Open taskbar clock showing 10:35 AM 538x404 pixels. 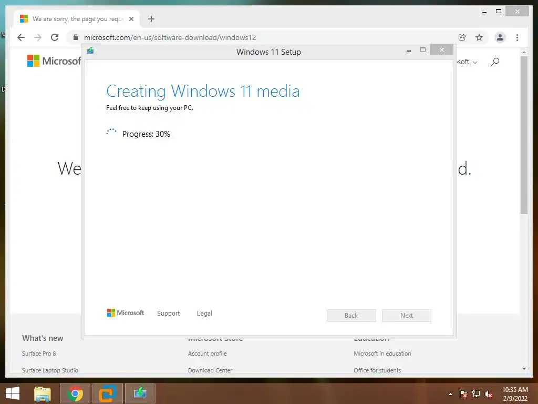pos(515,394)
